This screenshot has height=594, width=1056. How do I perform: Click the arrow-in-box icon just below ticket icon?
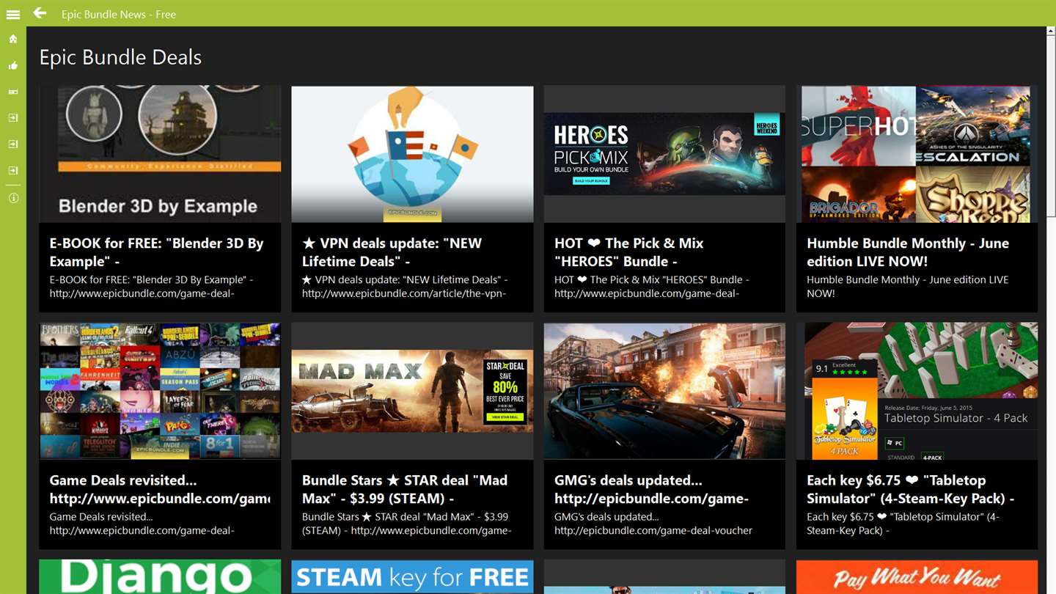13,118
